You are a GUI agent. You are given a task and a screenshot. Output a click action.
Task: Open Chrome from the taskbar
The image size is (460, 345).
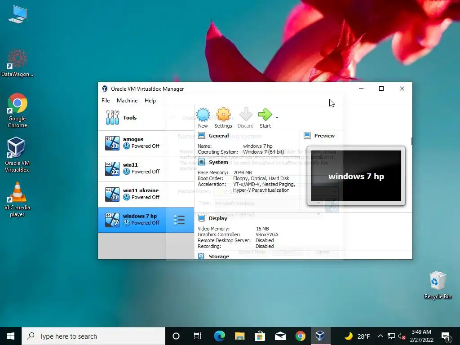pyautogui.click(x=300, y=336)
